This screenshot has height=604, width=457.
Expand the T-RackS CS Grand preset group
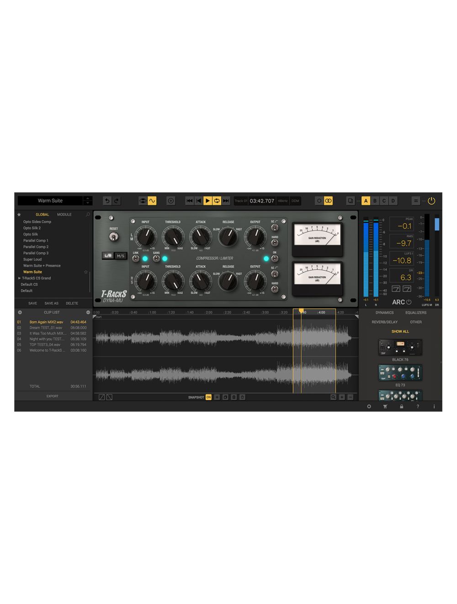[x=19, y=278]
